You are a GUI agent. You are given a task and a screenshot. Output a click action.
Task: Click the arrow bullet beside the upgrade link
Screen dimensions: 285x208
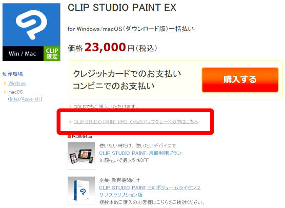[70, 122]
